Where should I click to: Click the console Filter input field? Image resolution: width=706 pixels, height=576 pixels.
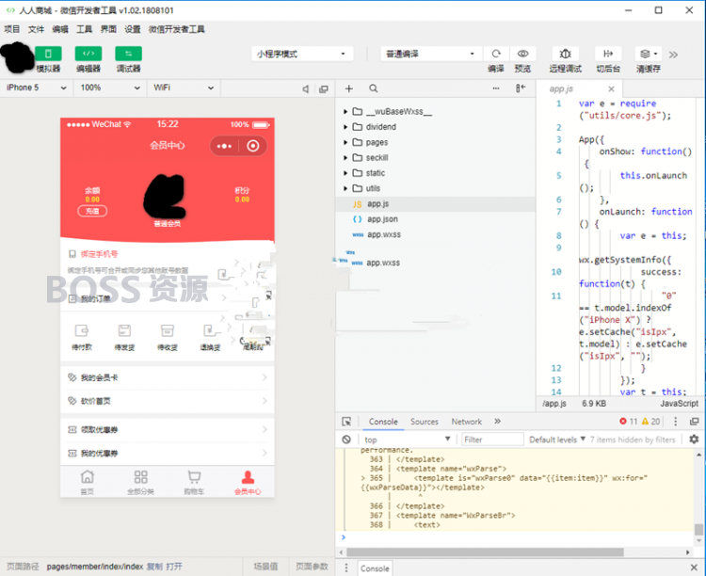[492, 440]
